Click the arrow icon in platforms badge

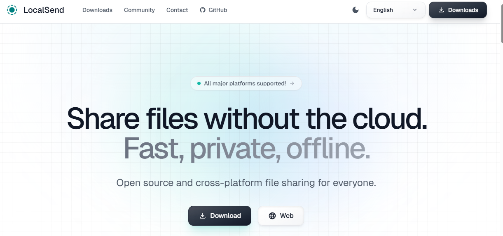click(x=292, y=83)
